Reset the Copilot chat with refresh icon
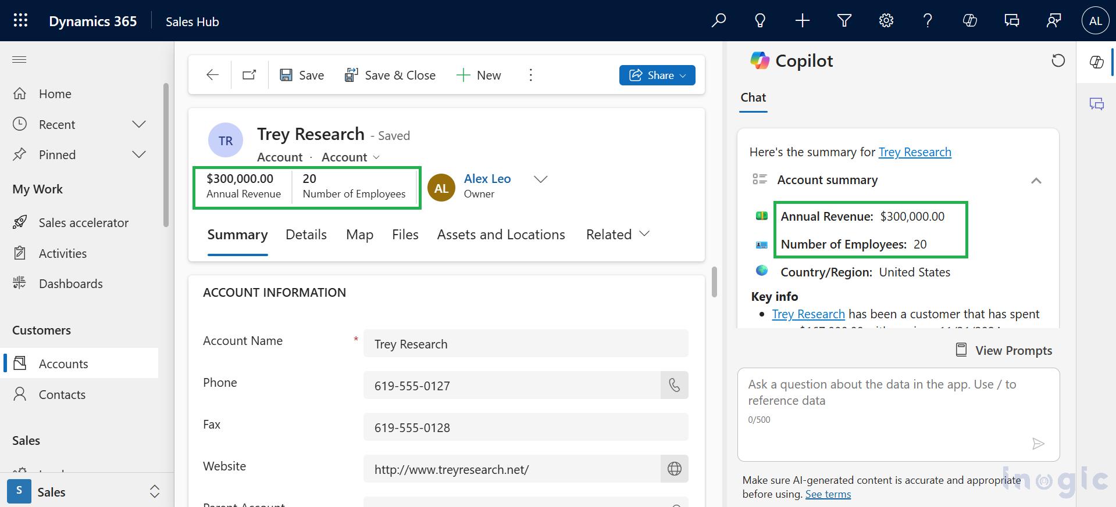The height and width of the screenshot is (507, 1116). (1058, 60)
